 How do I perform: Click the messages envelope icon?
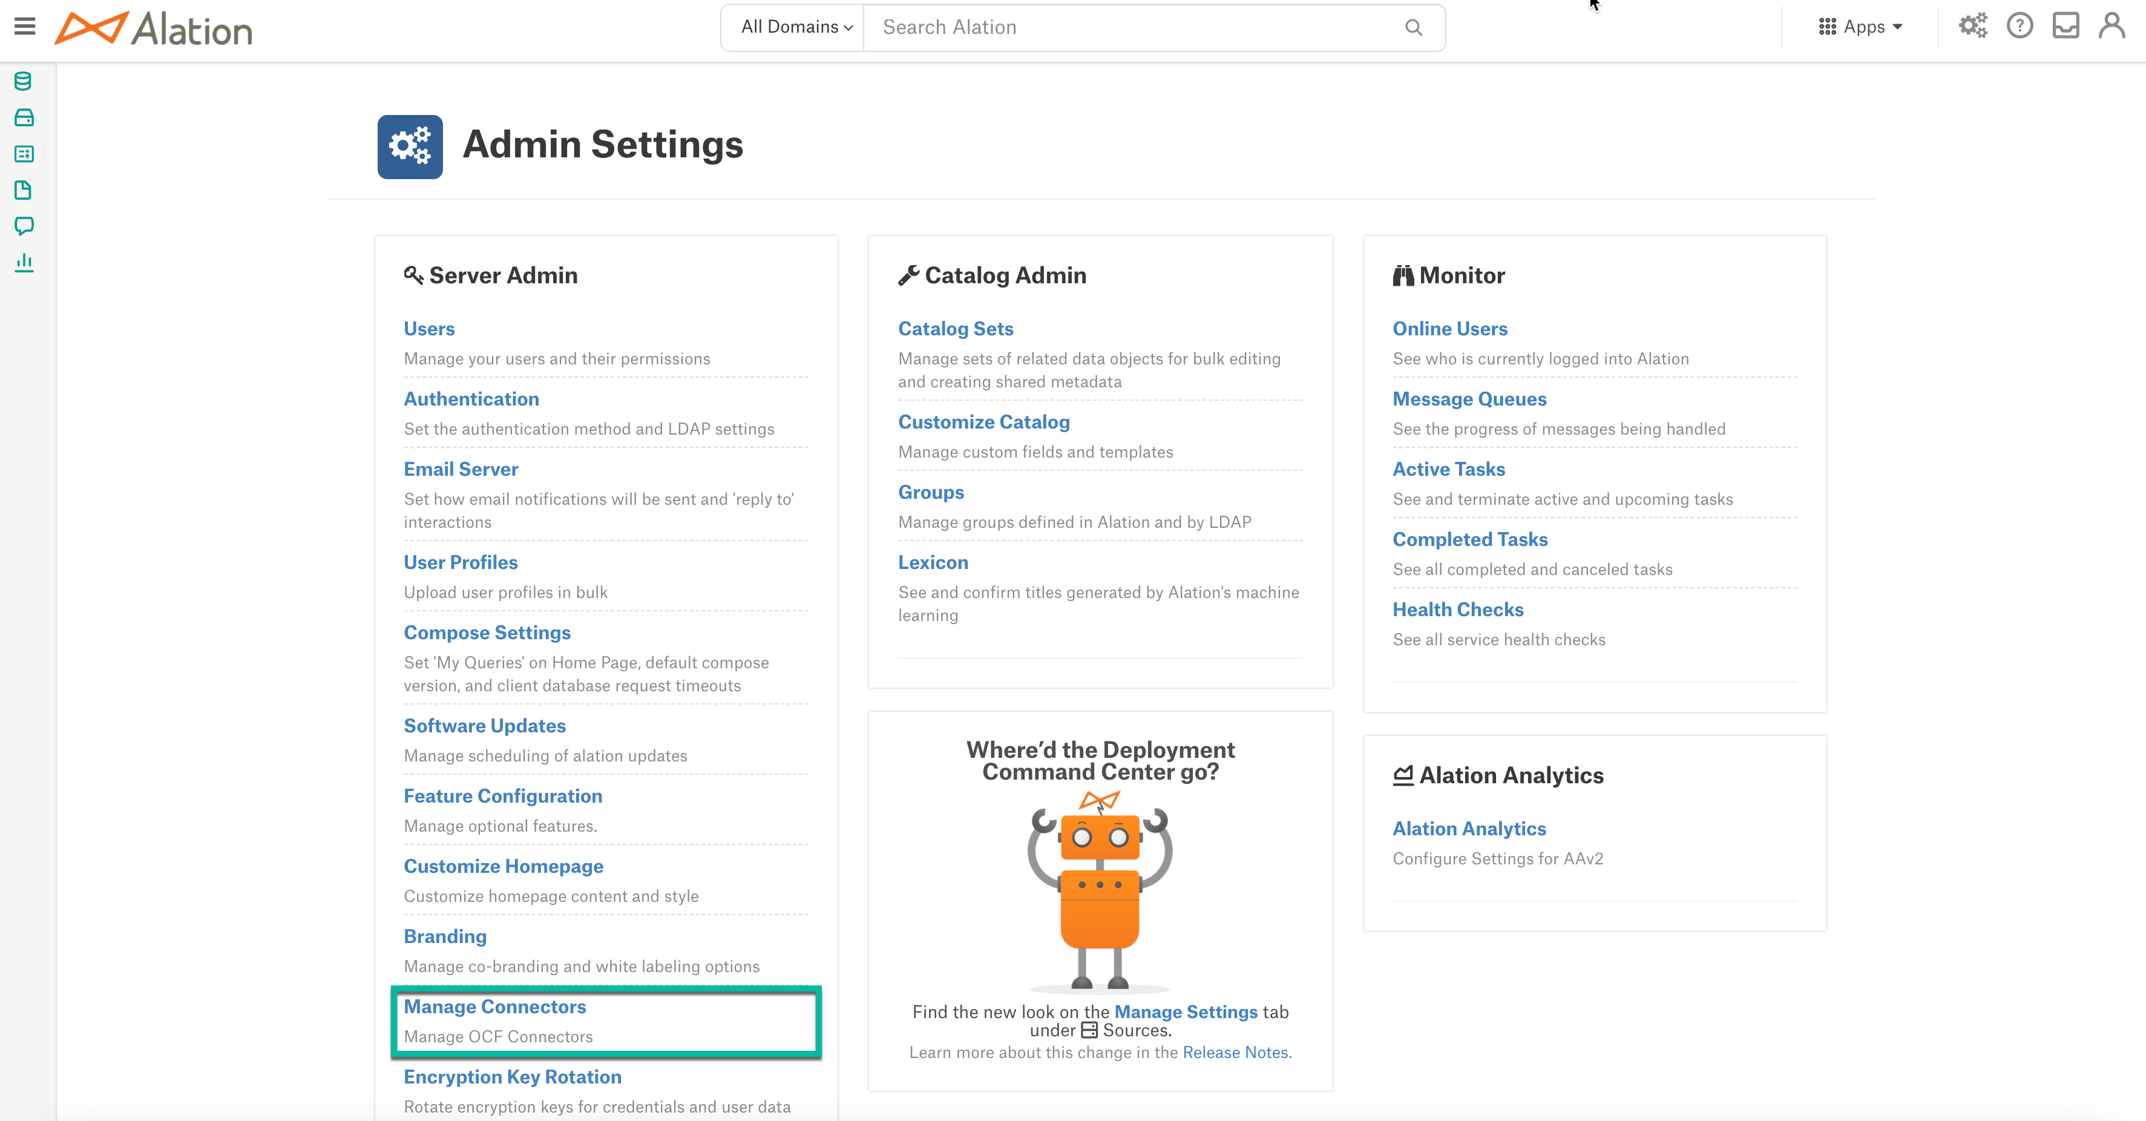pos(2067,27)
